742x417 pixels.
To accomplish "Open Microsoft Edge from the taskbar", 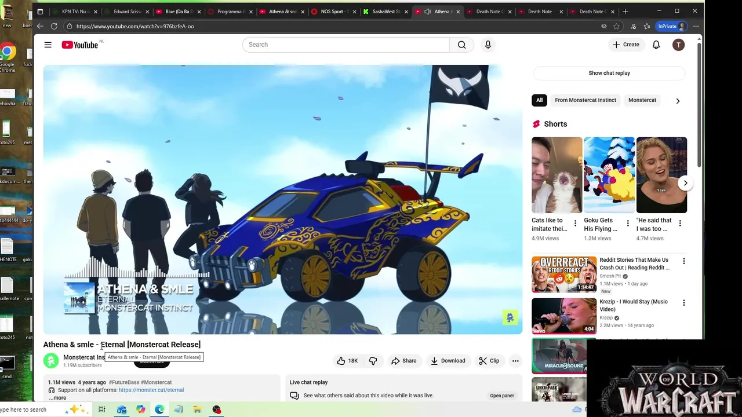I will [159, 409].
